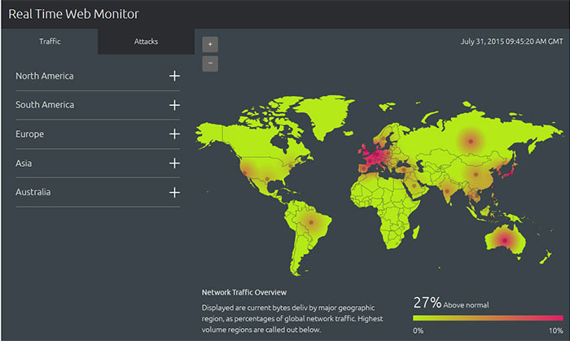Expand Australia with its plus icon
The width and height of the screenshot is (570, 341).
click(x=174, y=192)
